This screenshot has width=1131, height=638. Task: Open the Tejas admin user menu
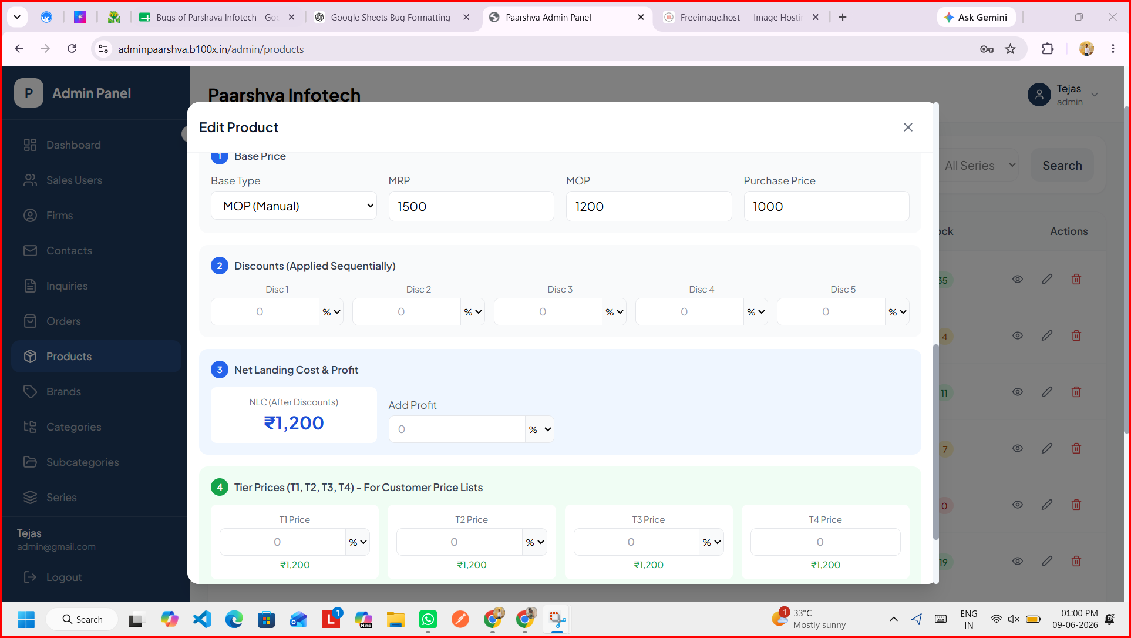click(x=1063, y=95)
